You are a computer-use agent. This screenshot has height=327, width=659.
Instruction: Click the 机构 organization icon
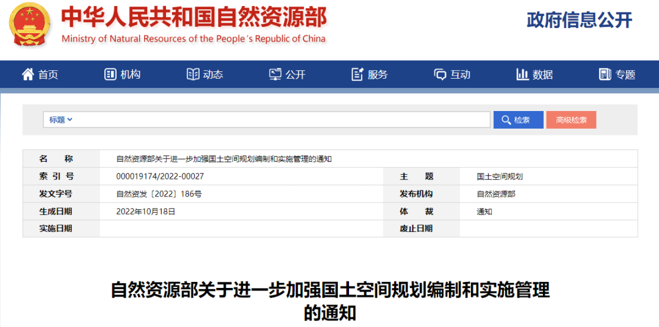click(110, 74)
